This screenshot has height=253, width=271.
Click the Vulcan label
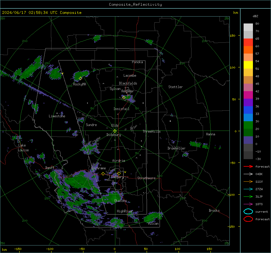click(x=153, y=224)
